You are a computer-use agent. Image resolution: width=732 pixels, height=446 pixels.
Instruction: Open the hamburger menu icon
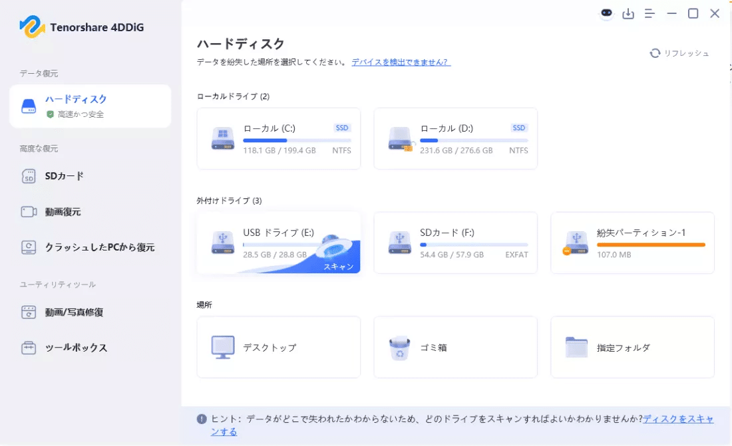click(x=649, y=13)
